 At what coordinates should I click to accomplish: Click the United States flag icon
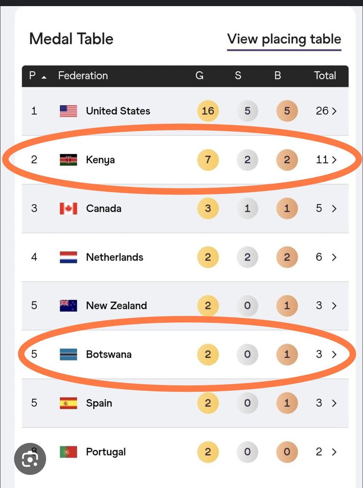click(x=68, y=111)
